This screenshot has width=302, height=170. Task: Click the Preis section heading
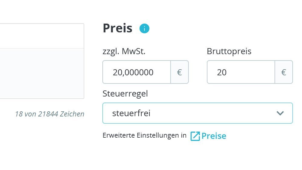click(x=117, y=28)
